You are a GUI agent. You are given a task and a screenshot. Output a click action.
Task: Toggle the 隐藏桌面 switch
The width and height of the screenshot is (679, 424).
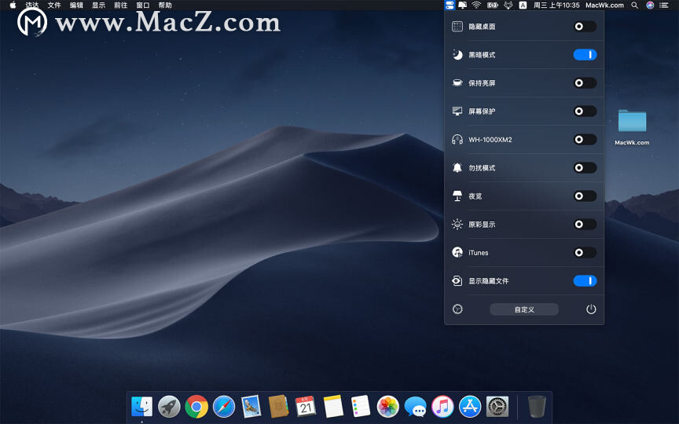585,27
